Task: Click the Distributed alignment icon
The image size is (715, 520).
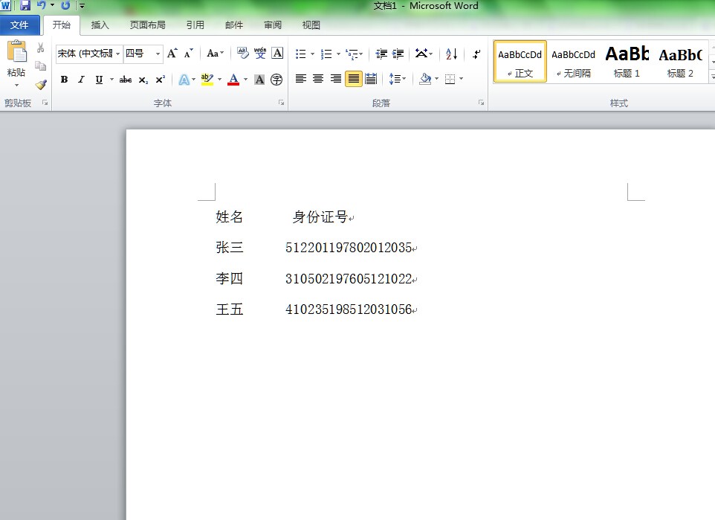Action: [x=371, y=79]
